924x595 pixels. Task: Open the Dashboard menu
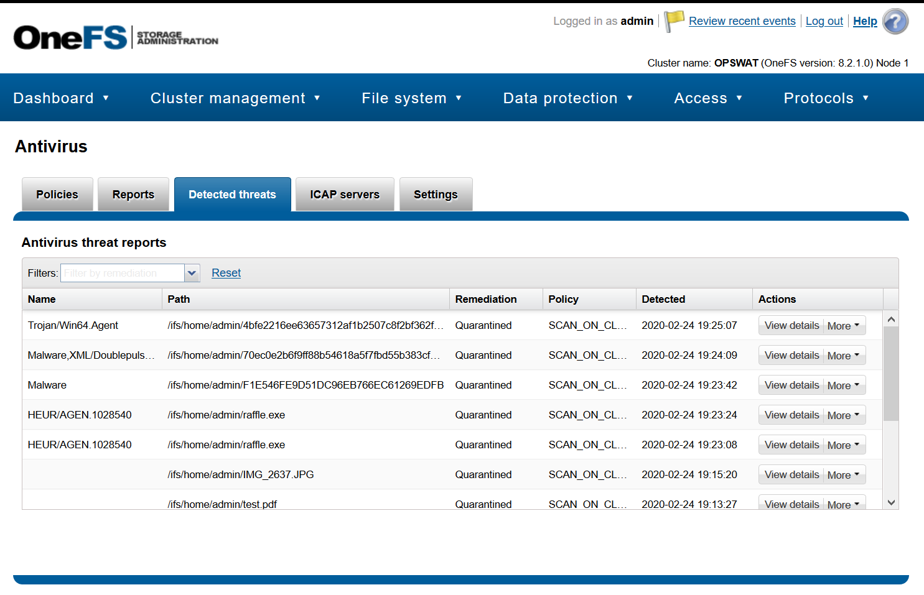pos(61,98)
